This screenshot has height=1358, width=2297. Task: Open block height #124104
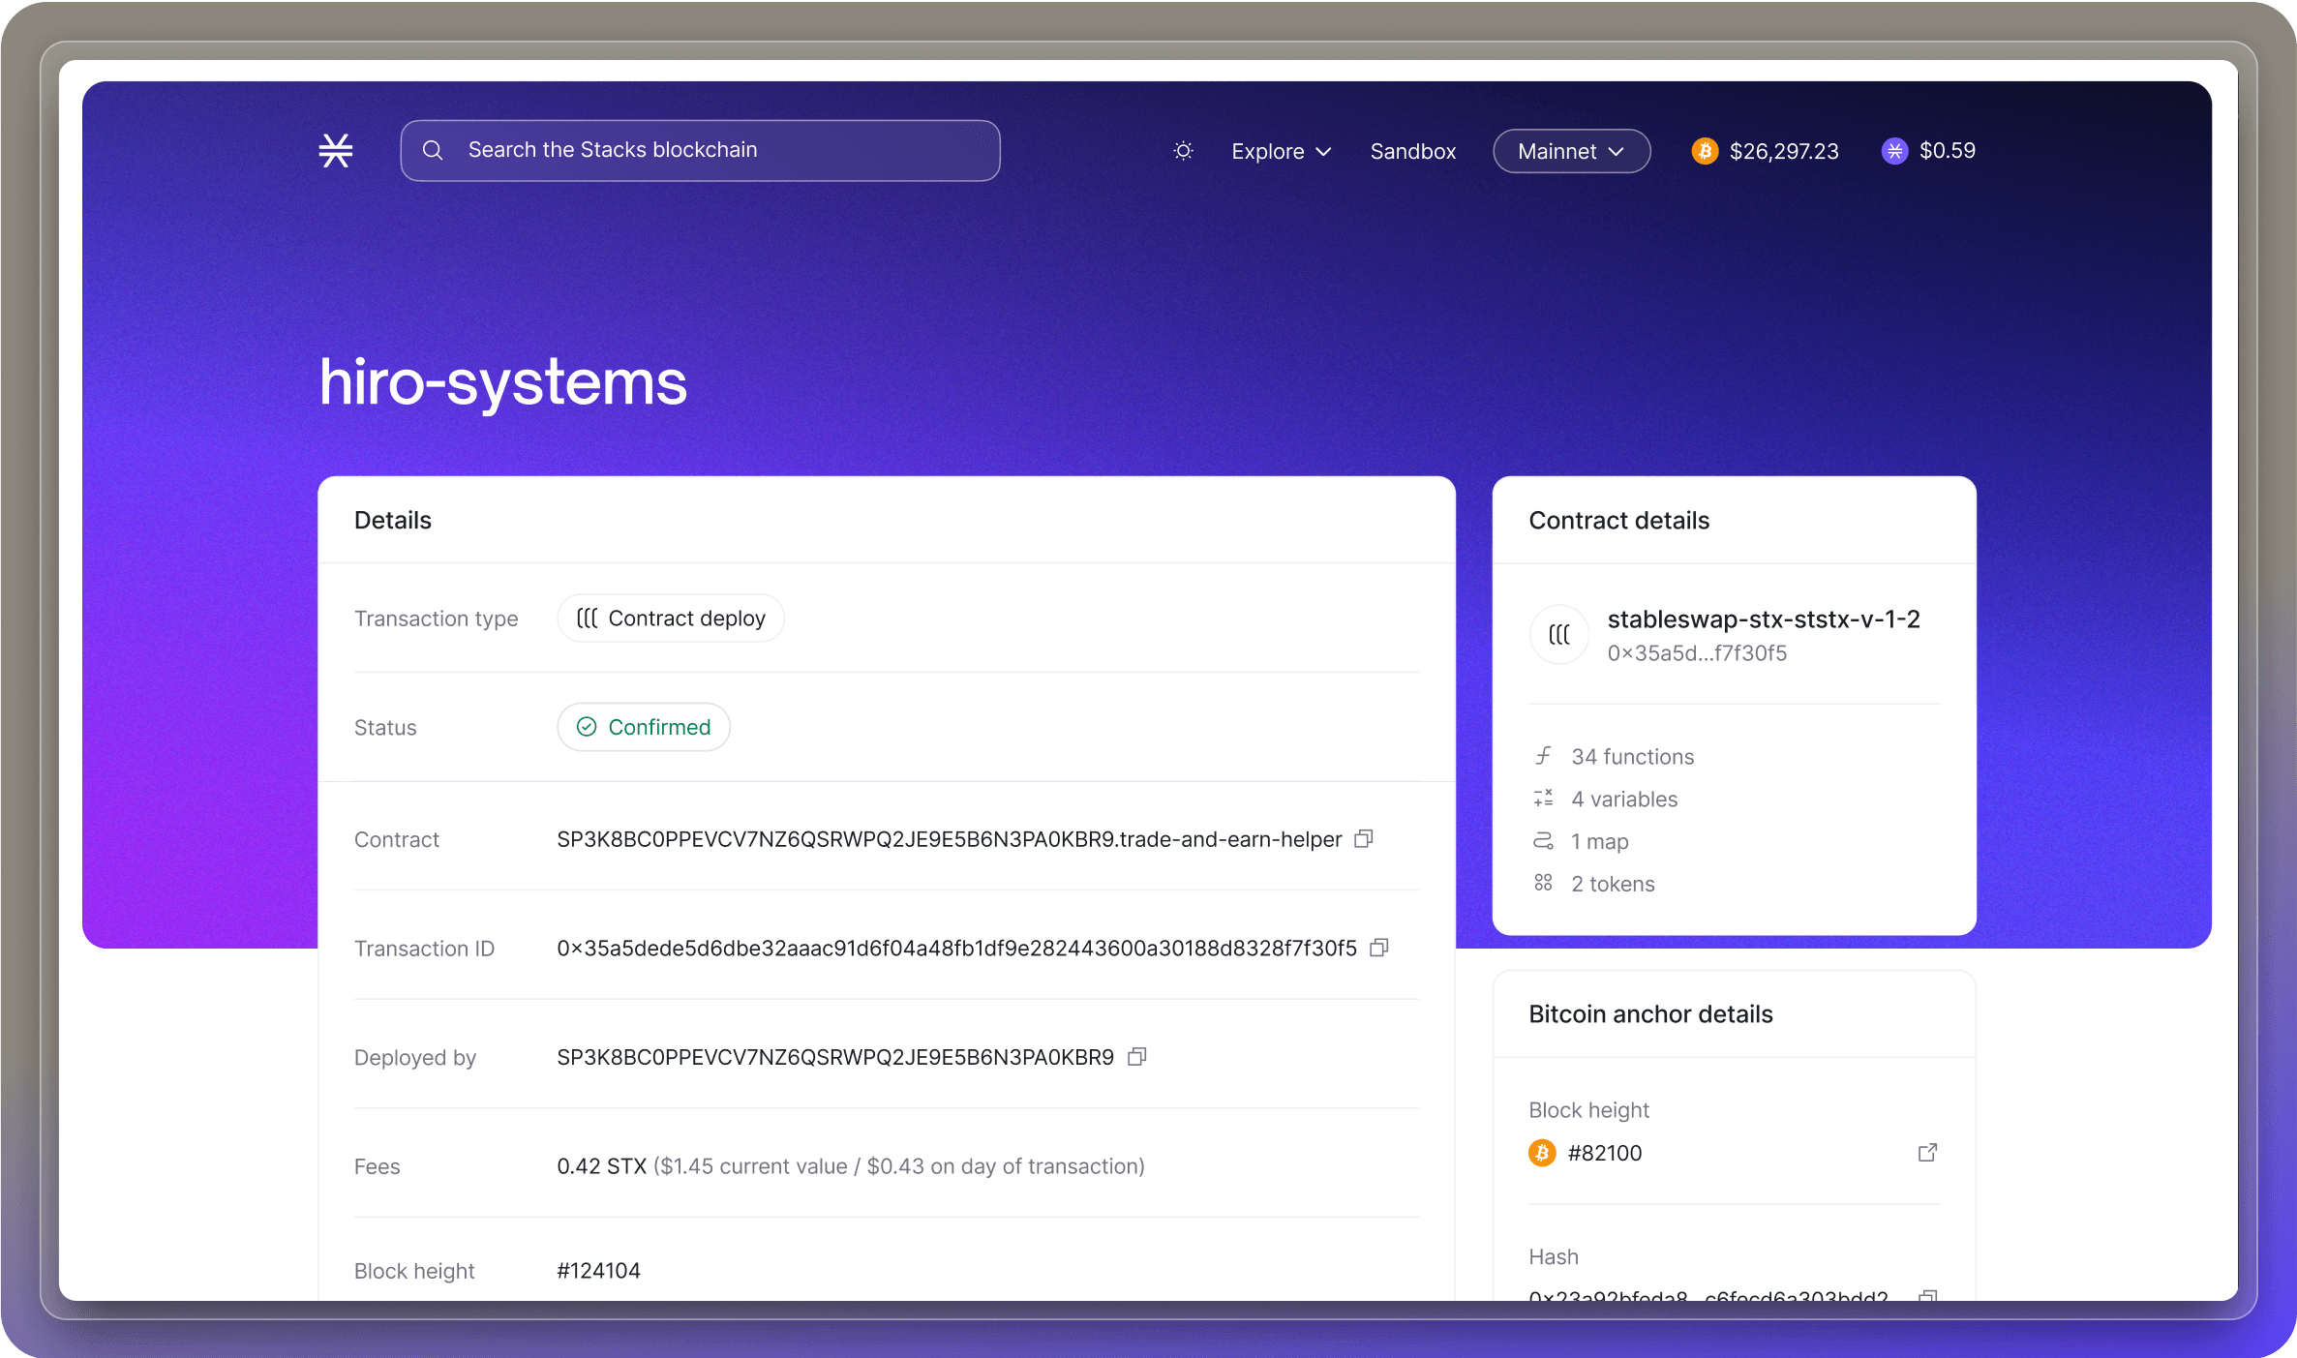(598, 1271)
